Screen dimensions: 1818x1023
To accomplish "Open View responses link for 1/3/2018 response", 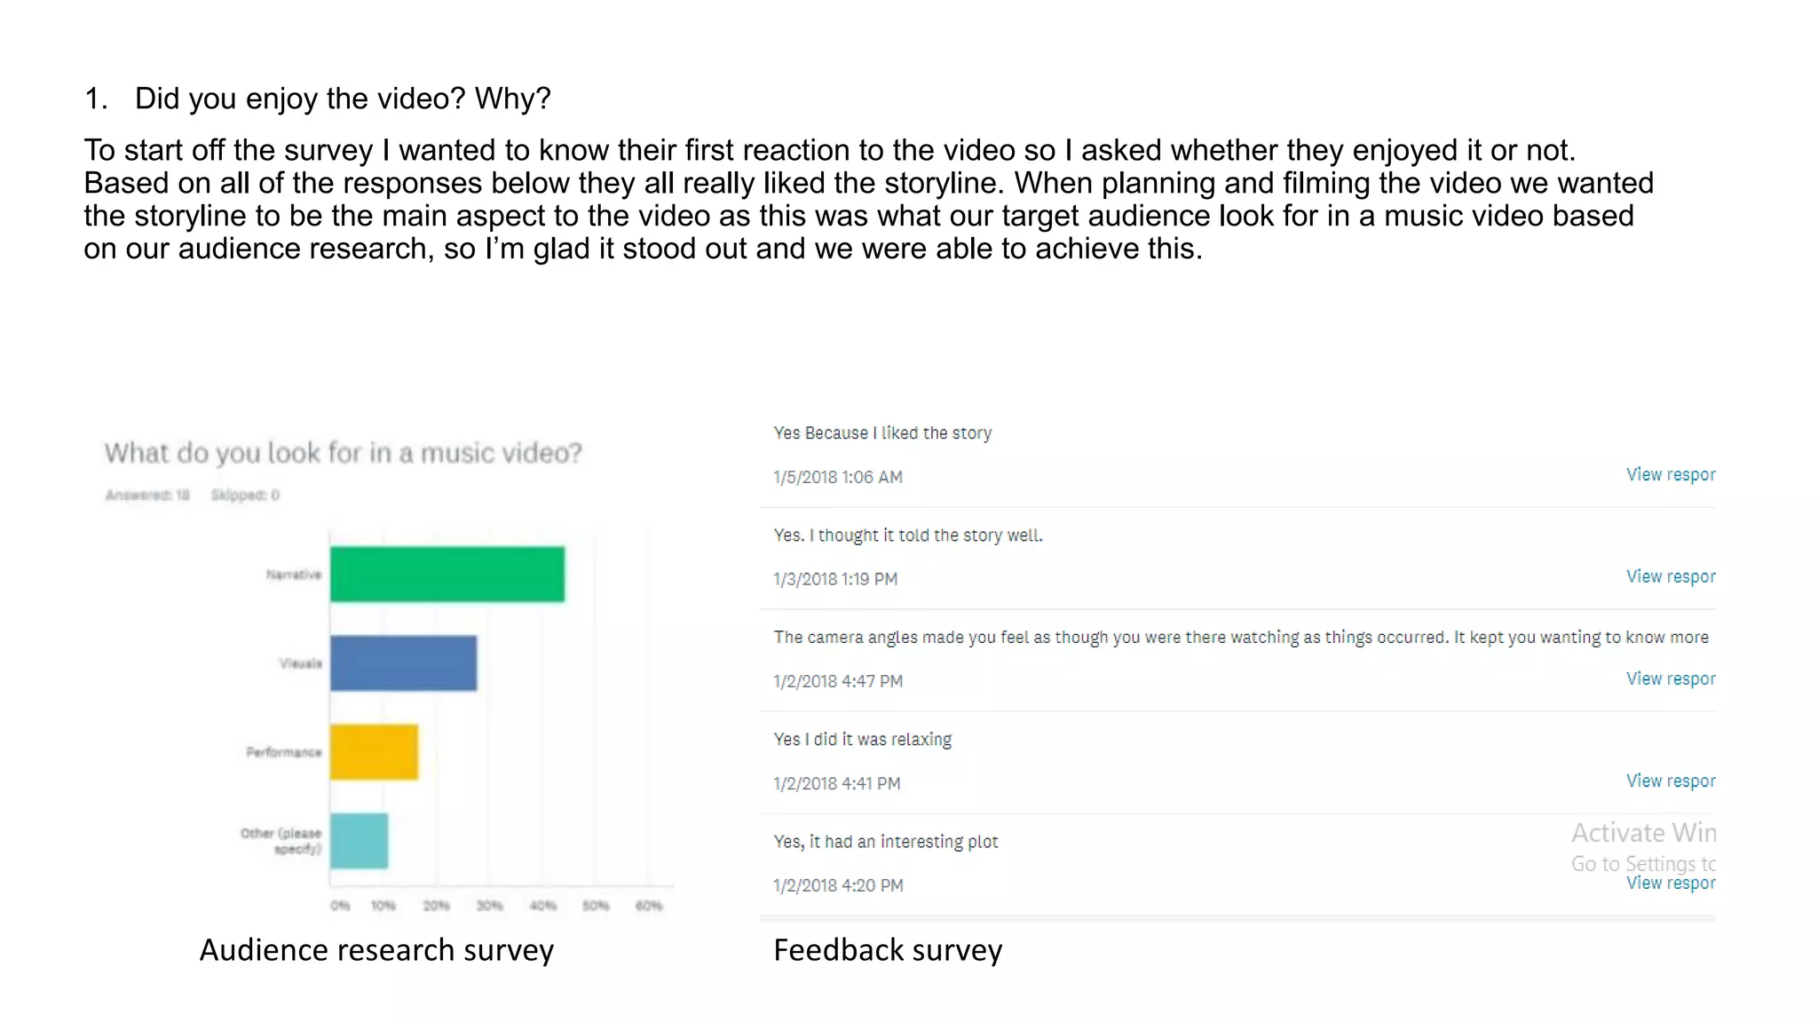I will [x=1670, y=577].
